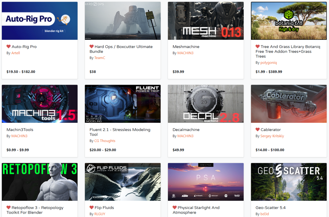
Task: Open the Geo Scatter 5.4 forest thumbnail
Action: (289, 182)
